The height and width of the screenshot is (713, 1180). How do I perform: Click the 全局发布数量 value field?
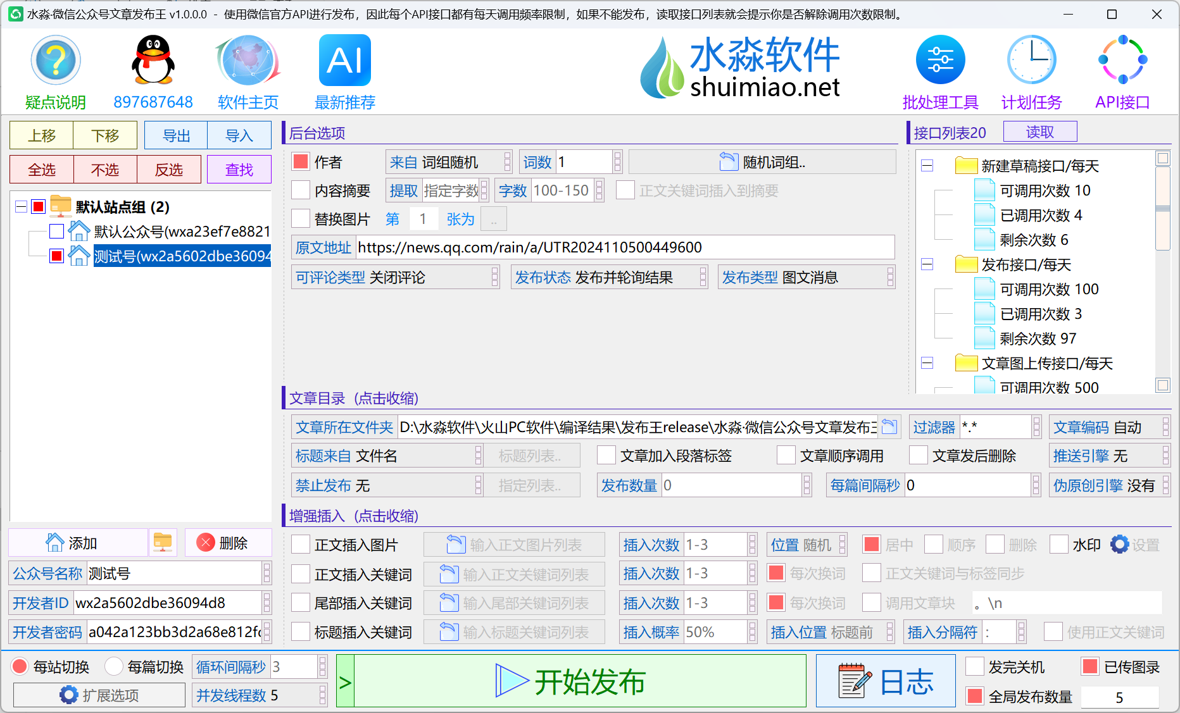pyautogui.click(x=1119, y=697)
